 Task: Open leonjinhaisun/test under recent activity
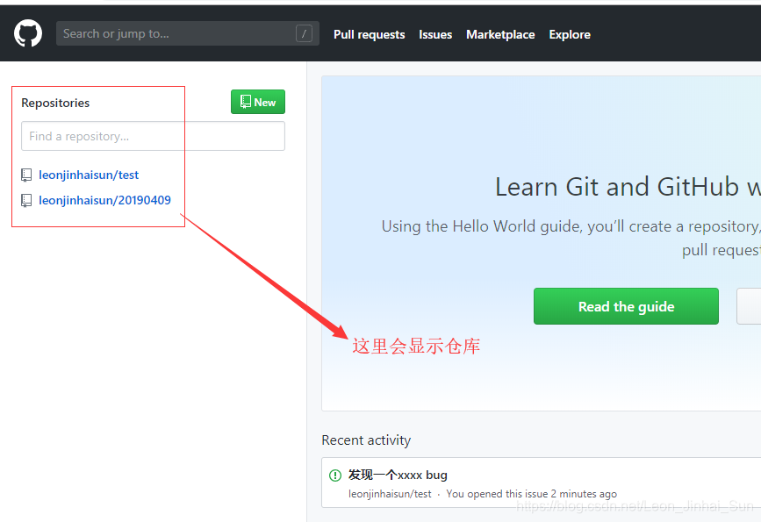390,494
